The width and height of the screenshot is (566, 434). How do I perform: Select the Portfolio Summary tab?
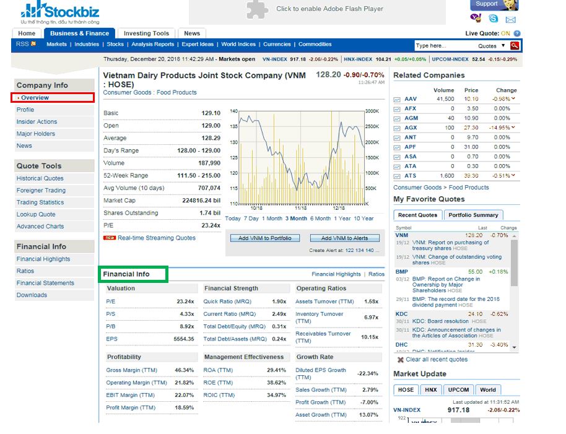click(x=473, y=215)
